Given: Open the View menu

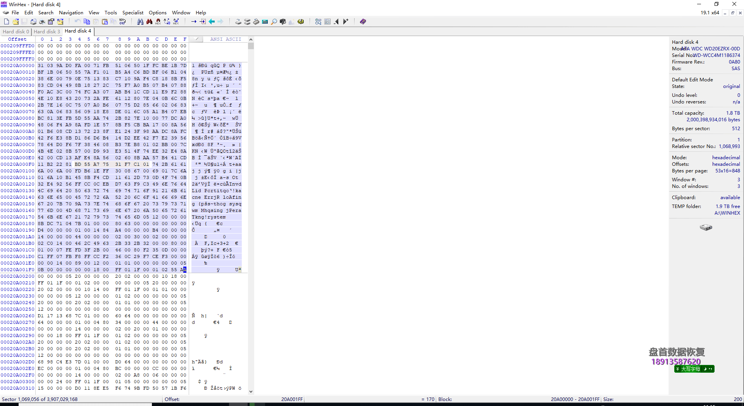Looking at the screenshot, I should 94,13.
